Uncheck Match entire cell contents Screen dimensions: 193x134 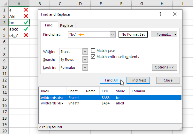point(93,57)
